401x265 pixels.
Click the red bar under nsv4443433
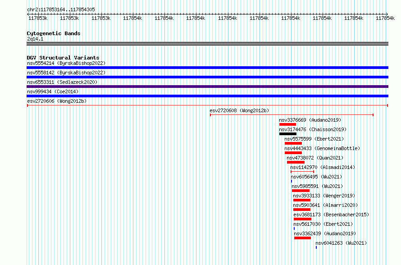point(293,153)
